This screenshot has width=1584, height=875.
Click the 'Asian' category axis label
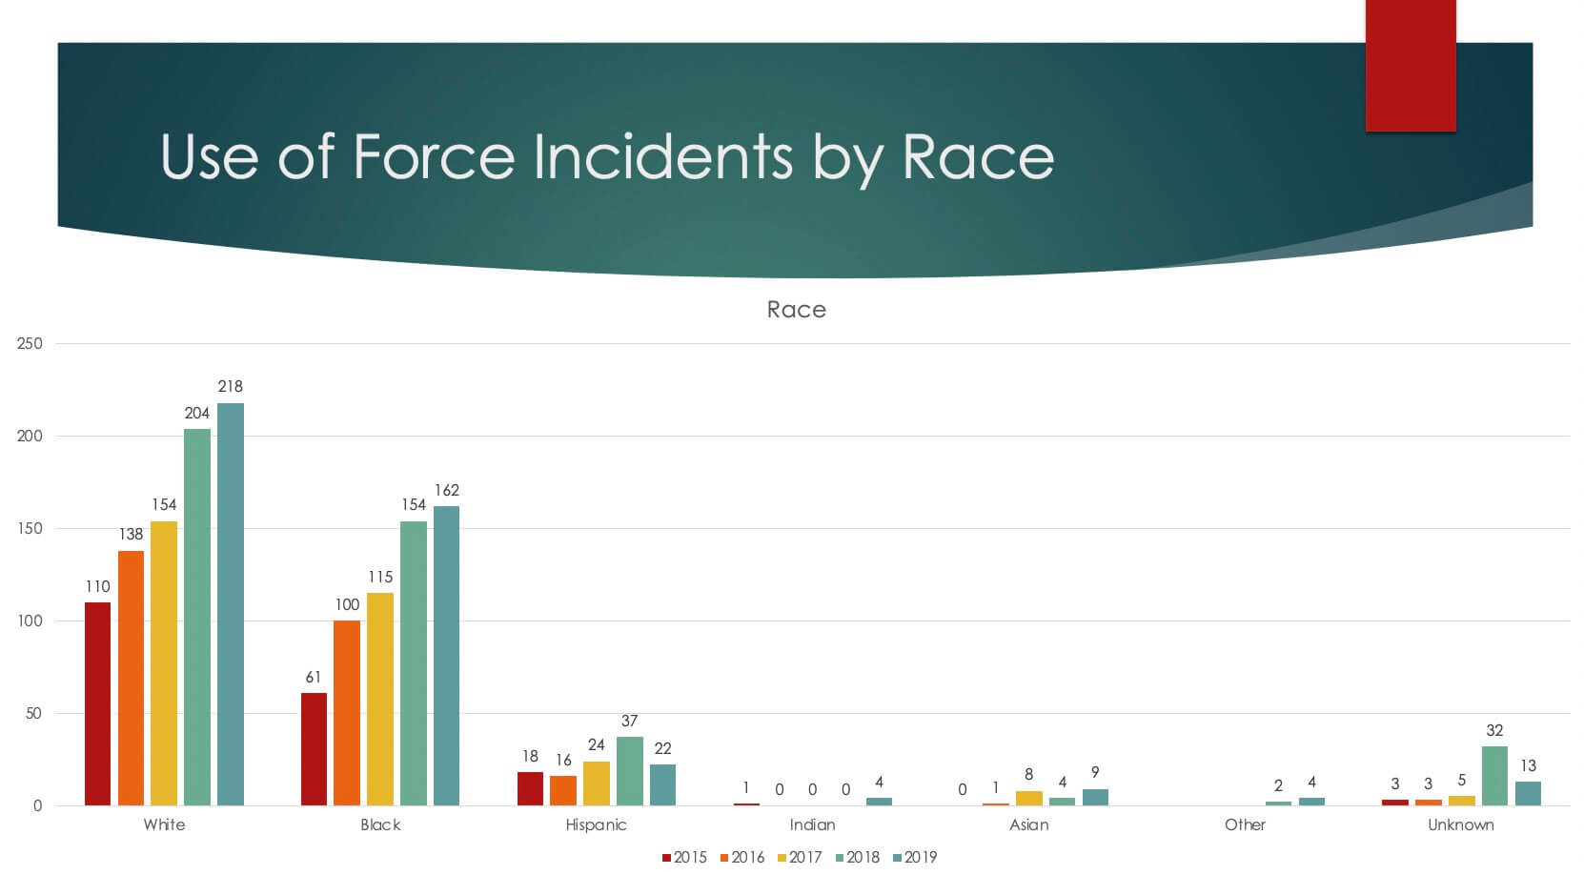pos(1028,824)
